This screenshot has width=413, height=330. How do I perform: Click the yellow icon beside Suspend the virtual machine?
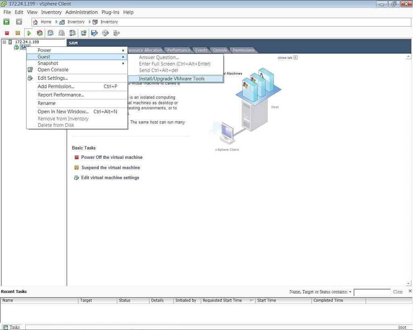(77, 168)
